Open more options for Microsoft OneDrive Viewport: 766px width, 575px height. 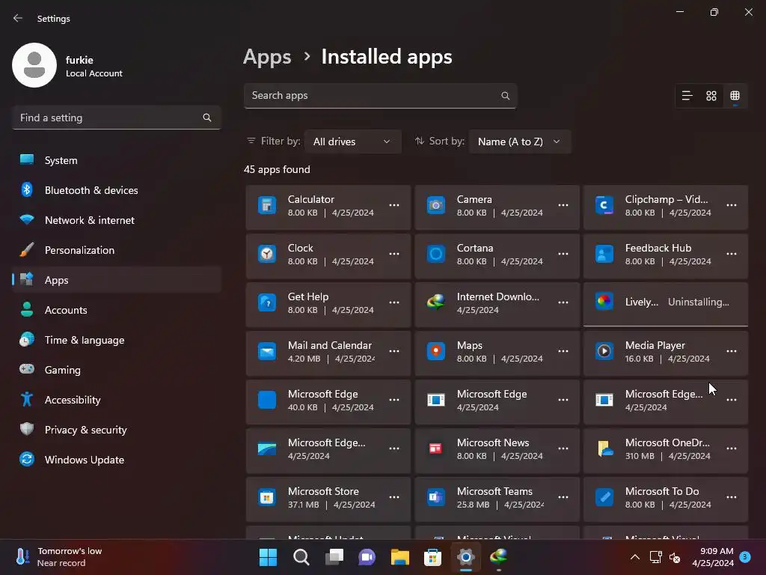coord(732,448)
